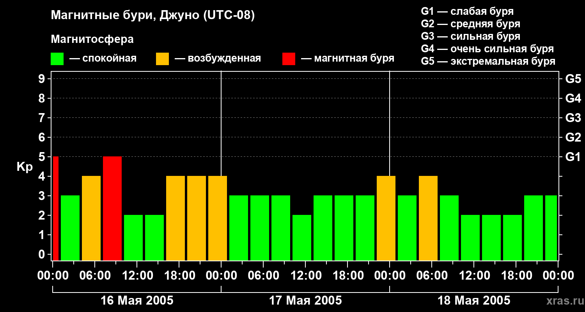Click the 'G2 — средняя буря' line
This screenshot has height=312, width=585.
[x=470, y=24]
